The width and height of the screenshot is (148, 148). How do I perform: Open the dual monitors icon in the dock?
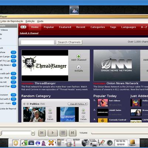(x=93, y=143)
